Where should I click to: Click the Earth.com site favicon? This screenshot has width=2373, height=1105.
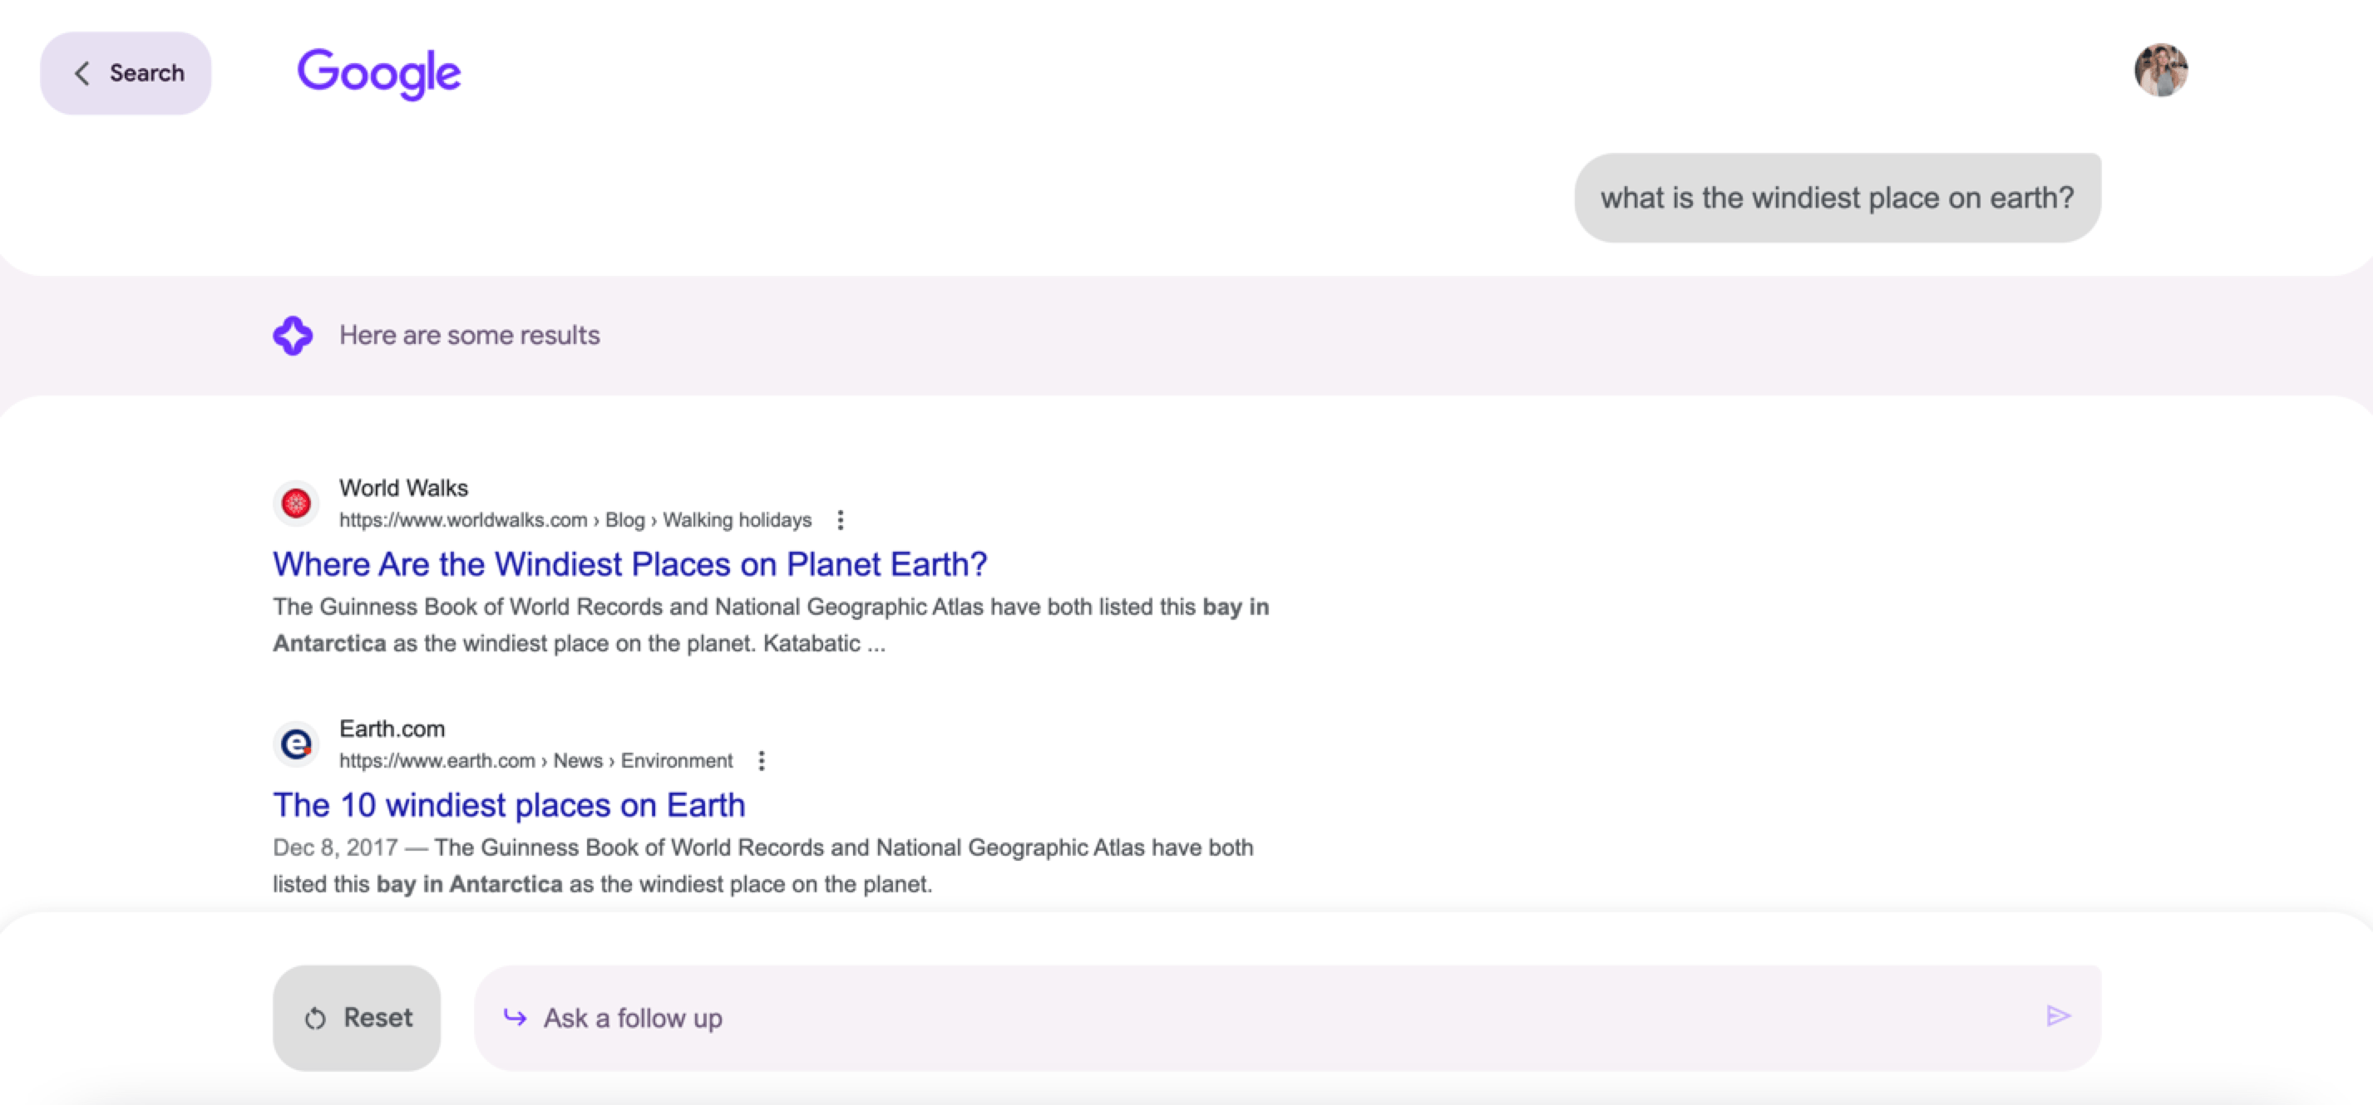[x=296, y=744]
